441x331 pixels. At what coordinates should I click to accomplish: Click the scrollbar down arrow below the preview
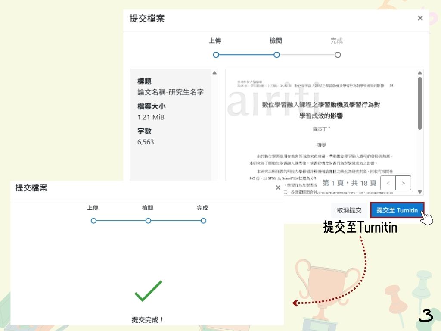pyautogui.click(x=420, y=191)
